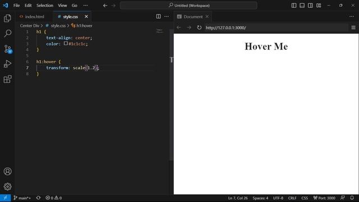Screen dimensions: 359x202
Task: Click the preview URL address field
Action: tap(276, 27)
